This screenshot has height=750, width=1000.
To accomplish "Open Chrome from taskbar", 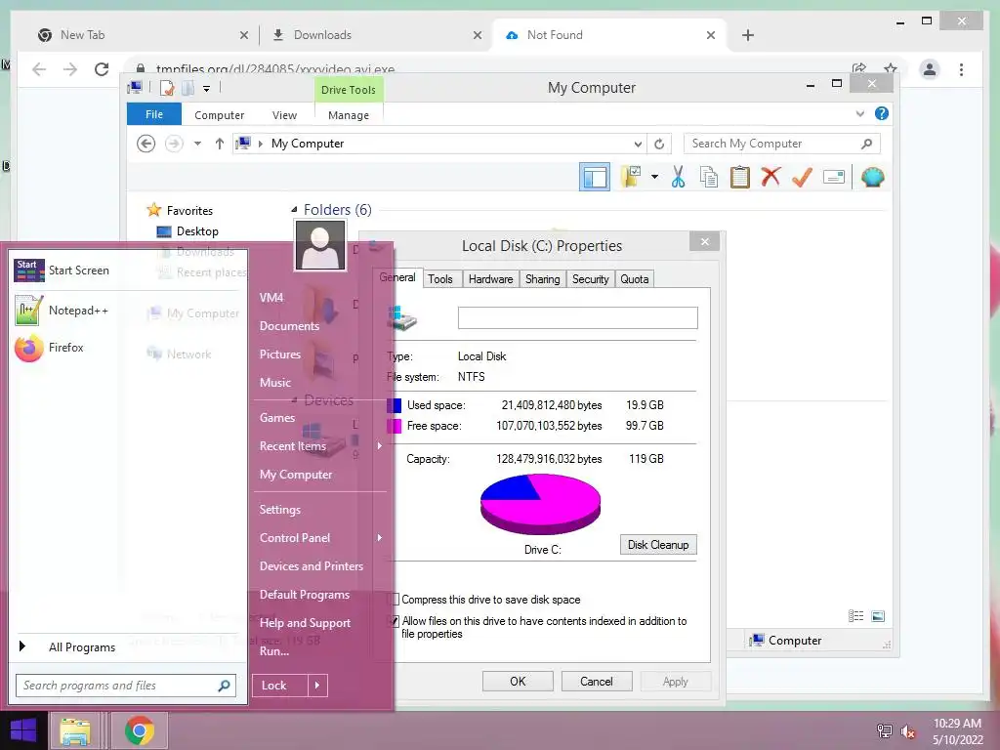I will pyautogui.click(x=140, y=730).
